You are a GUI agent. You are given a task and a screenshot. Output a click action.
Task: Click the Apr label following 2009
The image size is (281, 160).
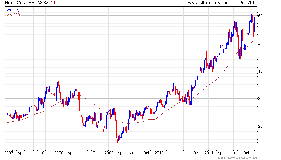pyautogui.click(x=121, y=153)
